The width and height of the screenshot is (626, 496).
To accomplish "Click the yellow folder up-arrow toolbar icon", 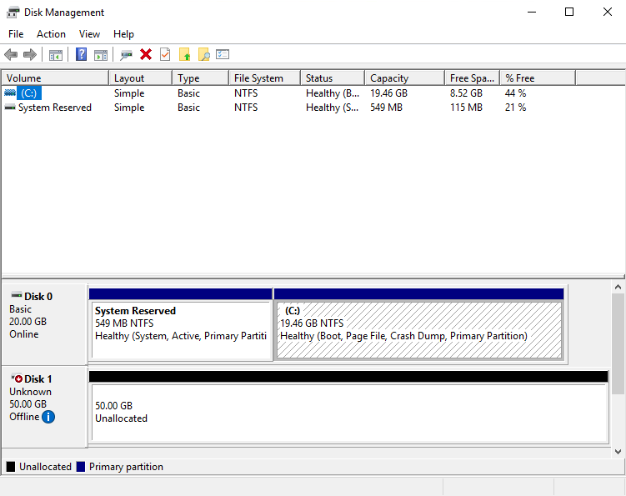I will 184,54.
